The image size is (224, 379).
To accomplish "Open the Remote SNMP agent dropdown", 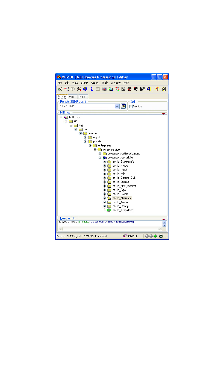I will click(x=117, y=106).
